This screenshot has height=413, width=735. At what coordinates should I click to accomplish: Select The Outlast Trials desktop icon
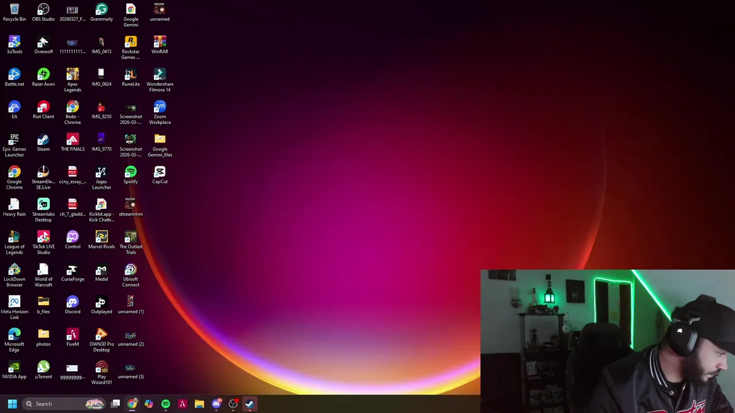tap(131, 243)
